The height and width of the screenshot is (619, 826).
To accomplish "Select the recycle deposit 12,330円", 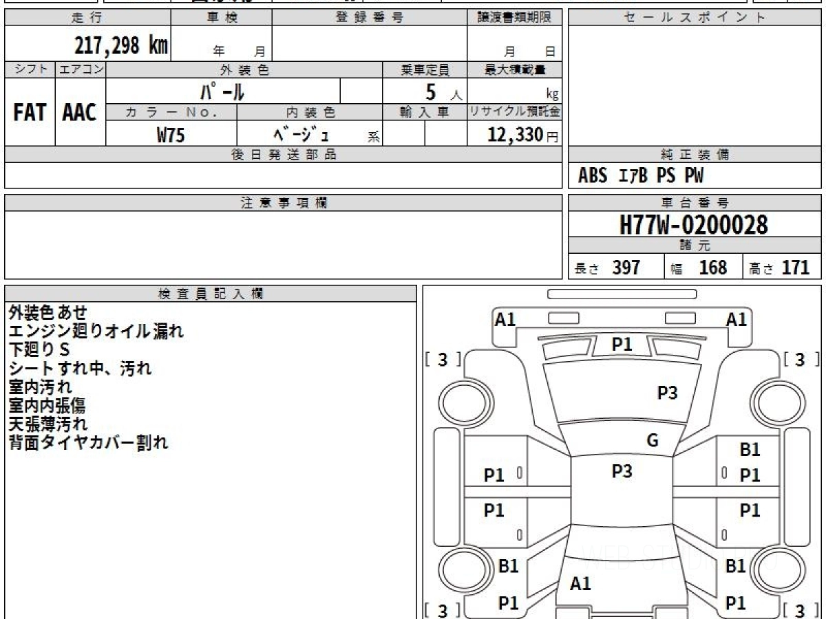I will point(522,135).
